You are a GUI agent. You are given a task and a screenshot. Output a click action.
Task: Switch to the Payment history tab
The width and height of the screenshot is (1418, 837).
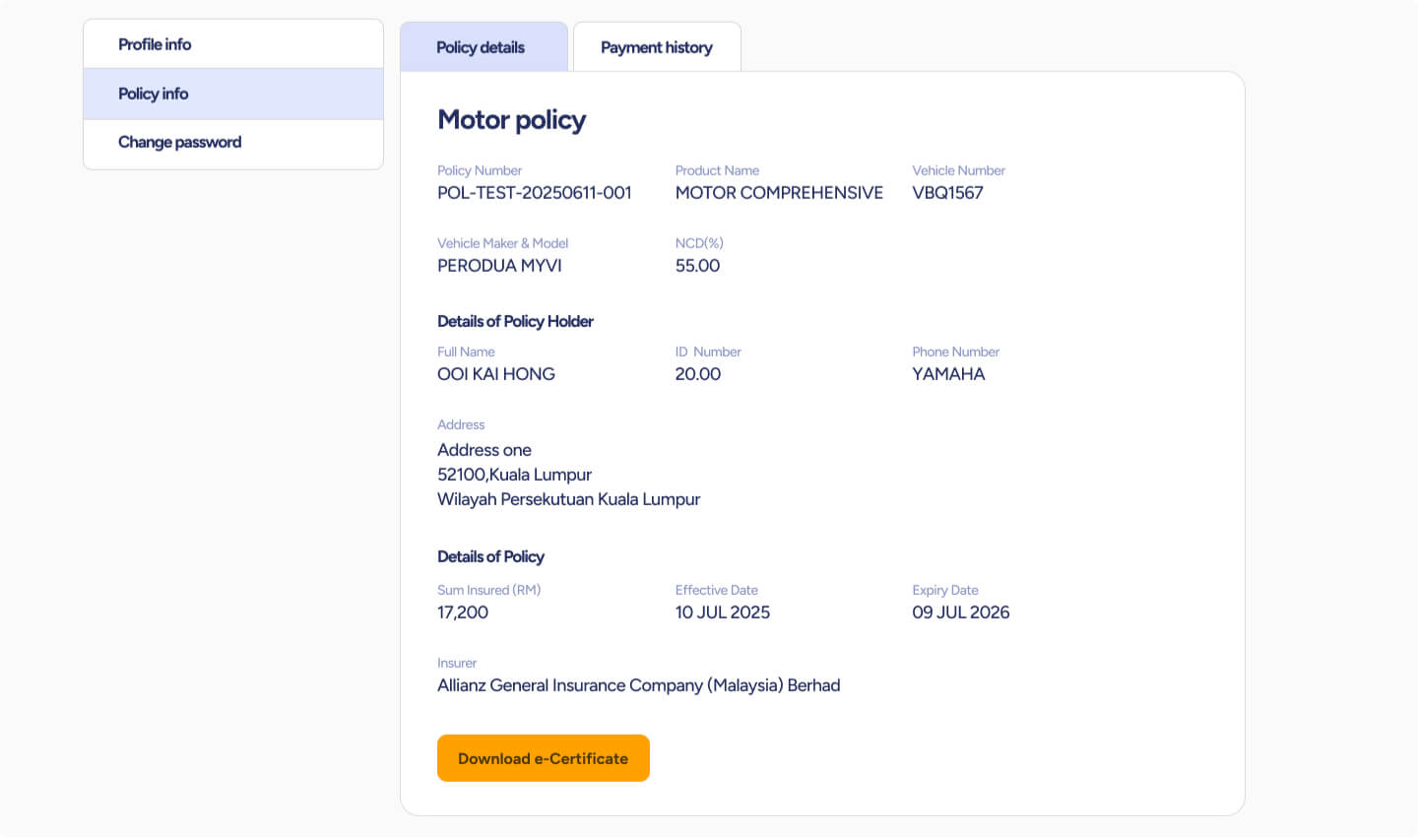coord(656,47)
